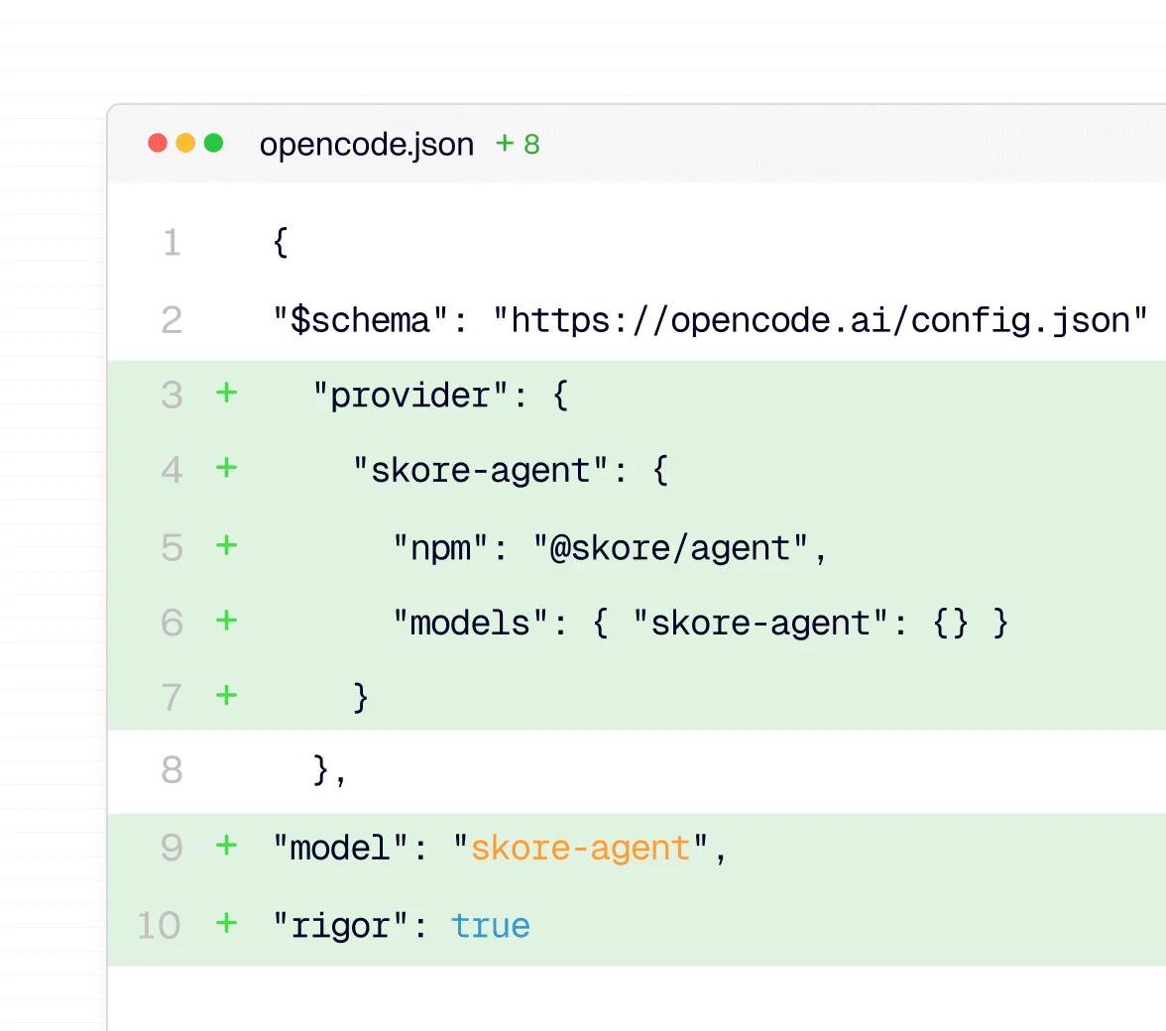Click the plus marker on line 6
The image size is (1166, 1031).
tap(227, 620)
